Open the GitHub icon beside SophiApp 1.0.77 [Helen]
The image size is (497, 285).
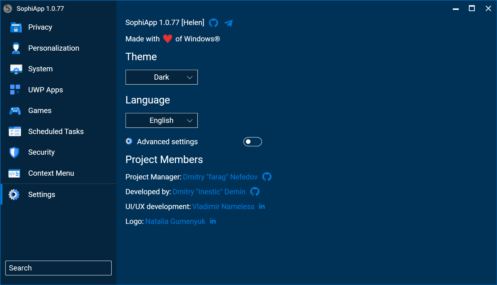tap(213, 23)
